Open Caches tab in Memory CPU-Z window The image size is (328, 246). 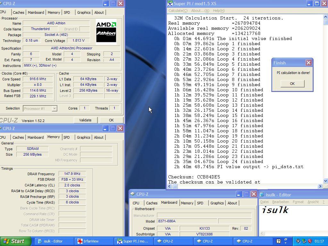(18, 137)
